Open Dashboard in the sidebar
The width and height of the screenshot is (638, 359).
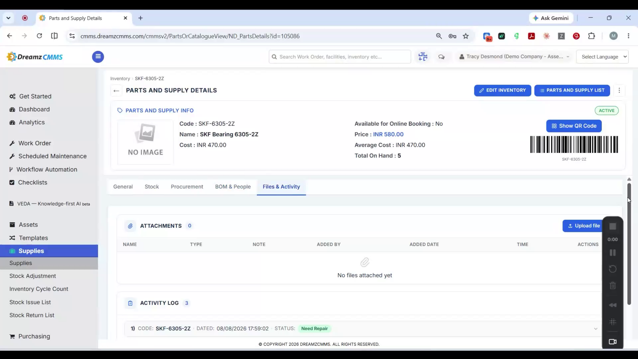click(x=34, y=109)
